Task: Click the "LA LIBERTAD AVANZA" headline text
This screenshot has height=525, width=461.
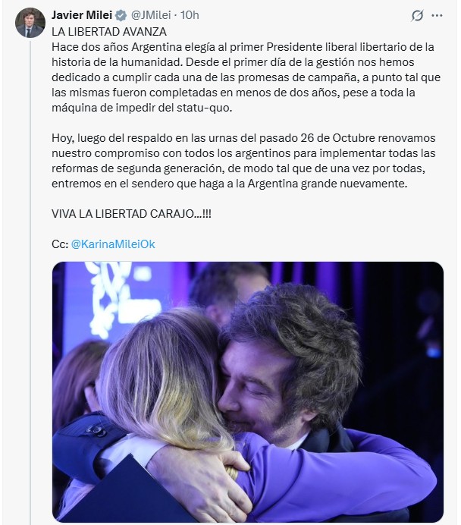Action: tap(109, 32)
